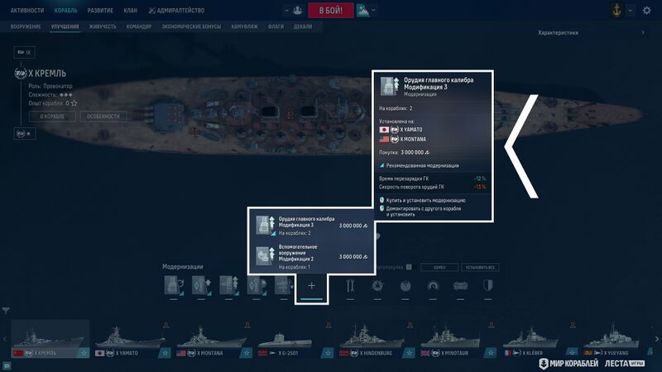Open the settings gear icon
This screenshot has height=372, width=662.
point(646,11)
